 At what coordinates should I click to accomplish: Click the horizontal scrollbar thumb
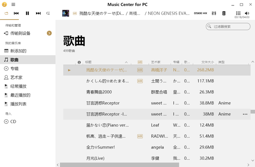pyautogui.click(x=119, y=165)
